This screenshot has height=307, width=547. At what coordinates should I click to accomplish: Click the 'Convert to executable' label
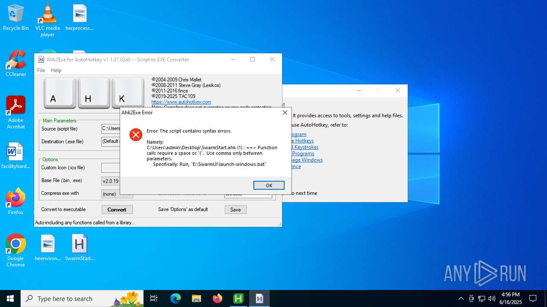(63, 209)
